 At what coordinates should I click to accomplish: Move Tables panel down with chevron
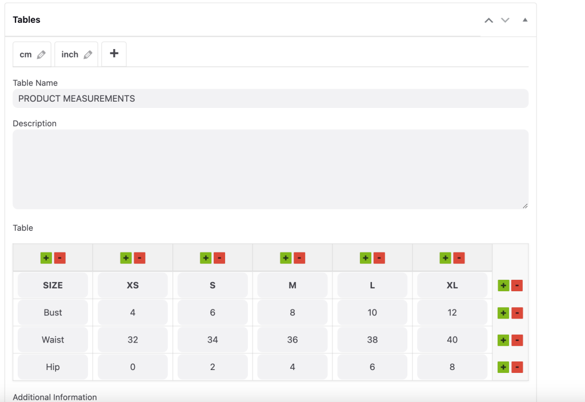tap(505, 20)
